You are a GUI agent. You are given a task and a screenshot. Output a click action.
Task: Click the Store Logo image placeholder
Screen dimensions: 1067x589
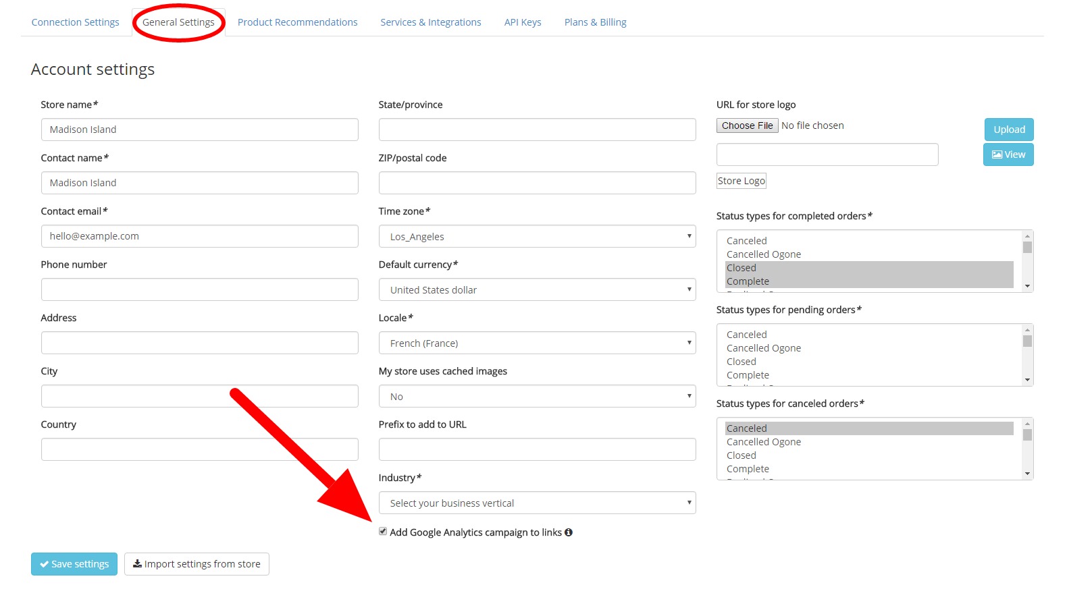741,181
